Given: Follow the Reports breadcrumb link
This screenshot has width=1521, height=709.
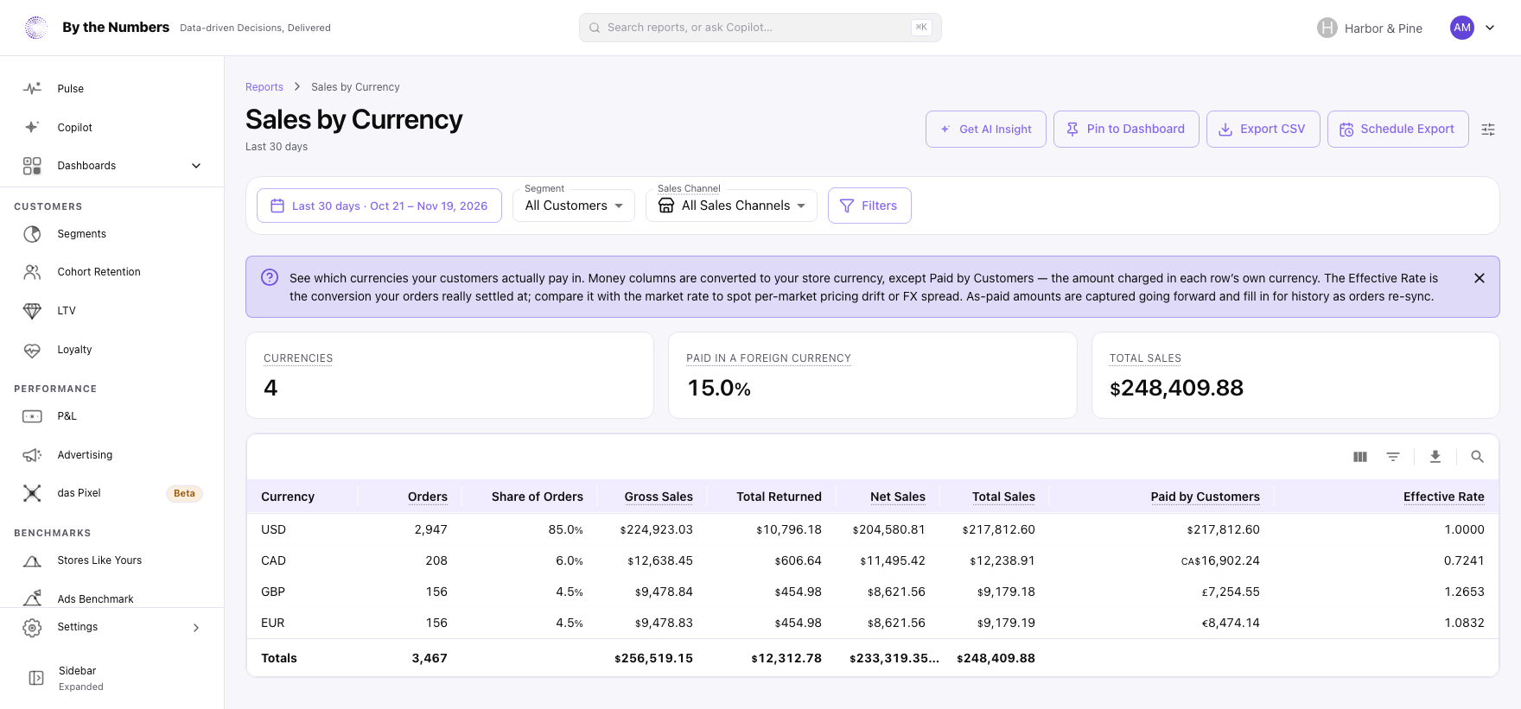Looking at the screenshot, I should click(264, 87).
